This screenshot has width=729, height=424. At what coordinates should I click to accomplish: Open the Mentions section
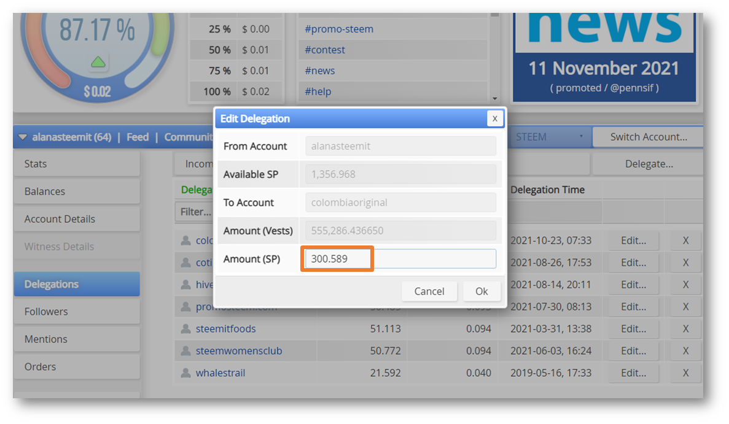coord(77,339)
